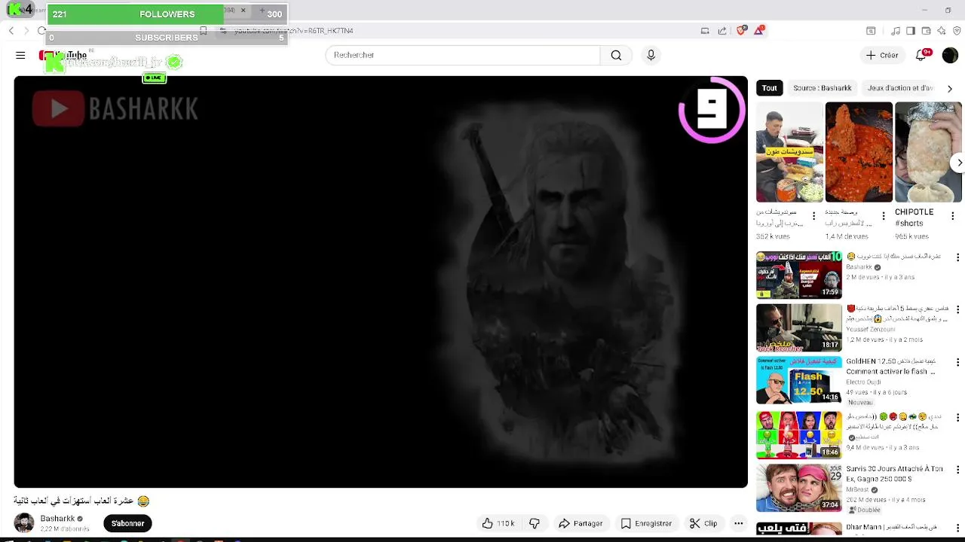The image size is (965, 542).
Task: Open the Brave Shields lion icon
Action: 741,31
